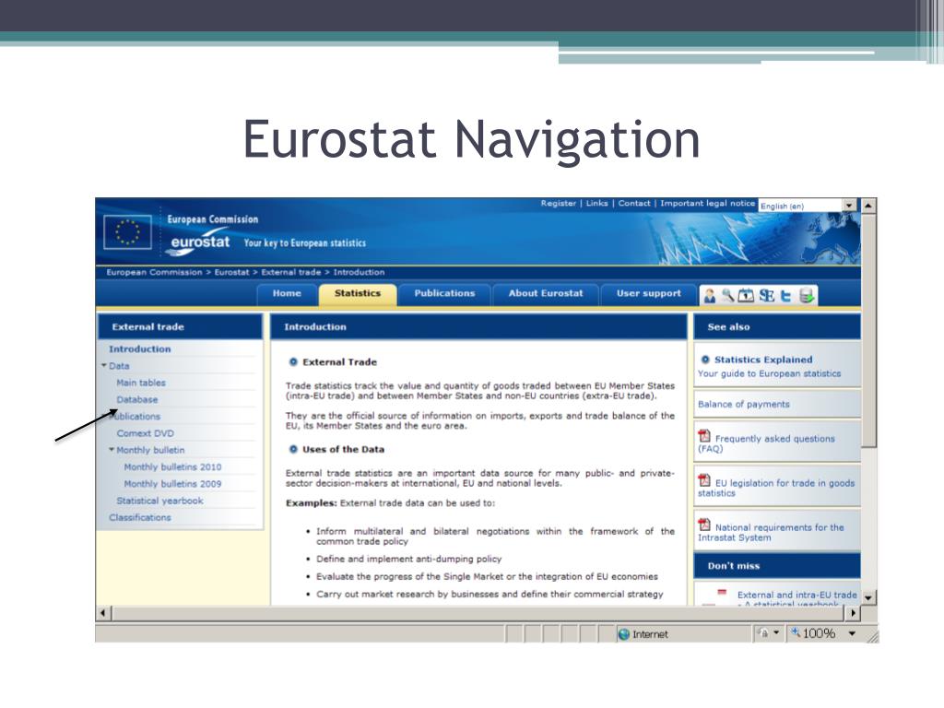Click the zoom magnifier icon showing 100%
Image resolution: width=944 pixels, height=708 pixels.
(x=796, y=632)
